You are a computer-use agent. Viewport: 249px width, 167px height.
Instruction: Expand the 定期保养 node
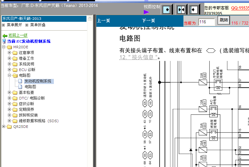pos(10,109)
